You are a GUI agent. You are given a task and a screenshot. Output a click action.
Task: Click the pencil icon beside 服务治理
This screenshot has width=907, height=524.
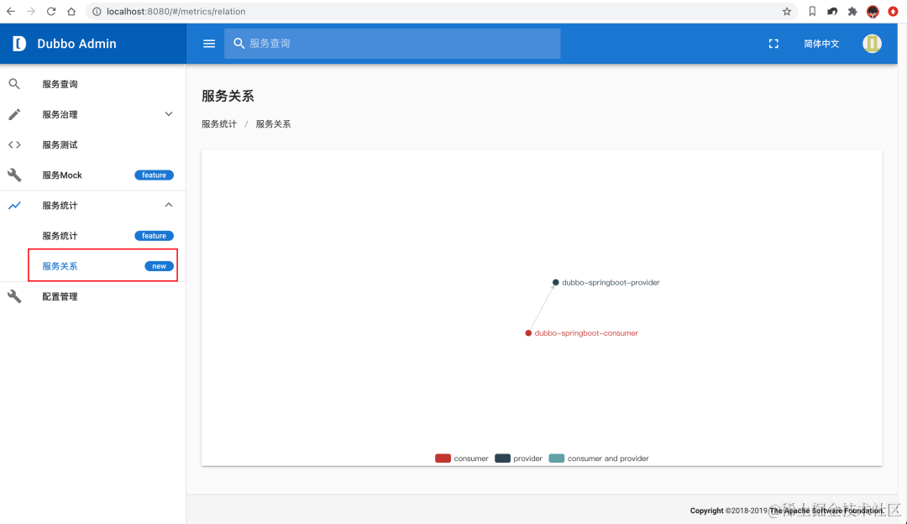pyautogui.click(x=14, y=114)
